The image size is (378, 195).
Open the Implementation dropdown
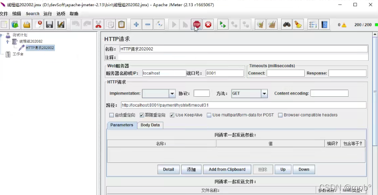point(172,94)
